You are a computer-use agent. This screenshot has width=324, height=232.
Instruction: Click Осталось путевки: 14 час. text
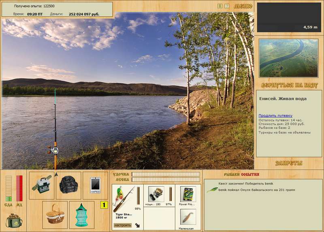point(280,120)
